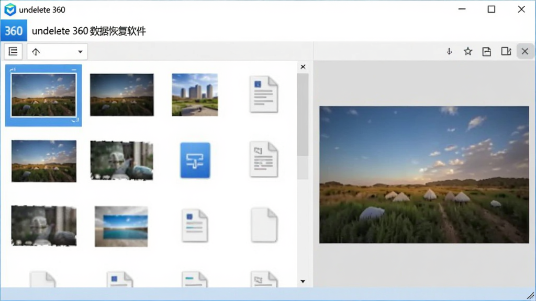
Task: Select the blue lake thumbnail
Action: (121, 226)
